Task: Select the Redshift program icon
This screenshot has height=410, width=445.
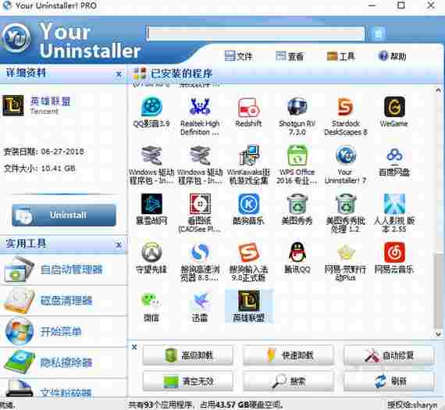Action: pos(248,107)
